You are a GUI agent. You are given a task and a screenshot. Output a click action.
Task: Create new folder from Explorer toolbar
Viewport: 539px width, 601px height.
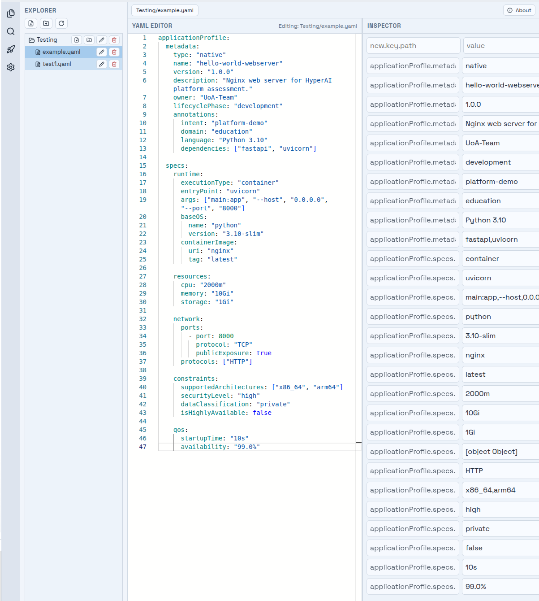pyautogui.click(x=46, y=23)
